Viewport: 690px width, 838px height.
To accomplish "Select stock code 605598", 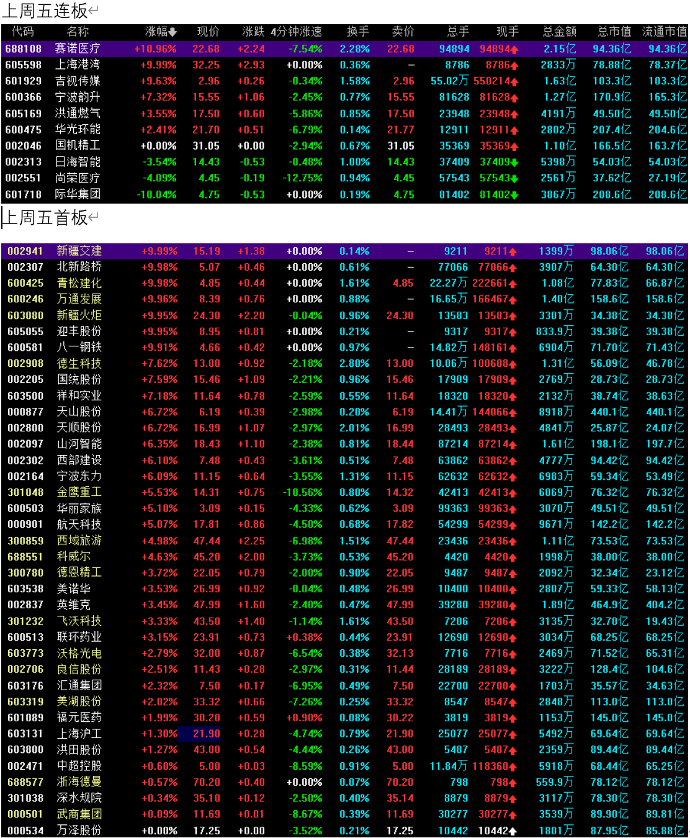I will [24, 65].
